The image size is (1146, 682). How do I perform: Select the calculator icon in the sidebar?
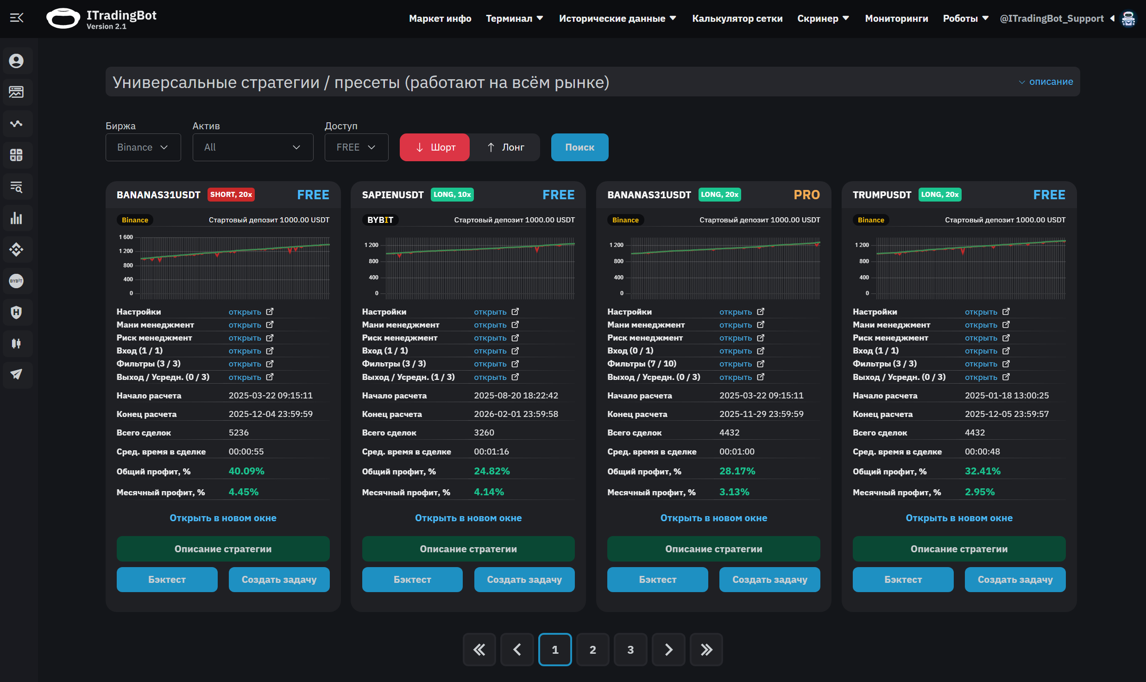pos(17,155)
